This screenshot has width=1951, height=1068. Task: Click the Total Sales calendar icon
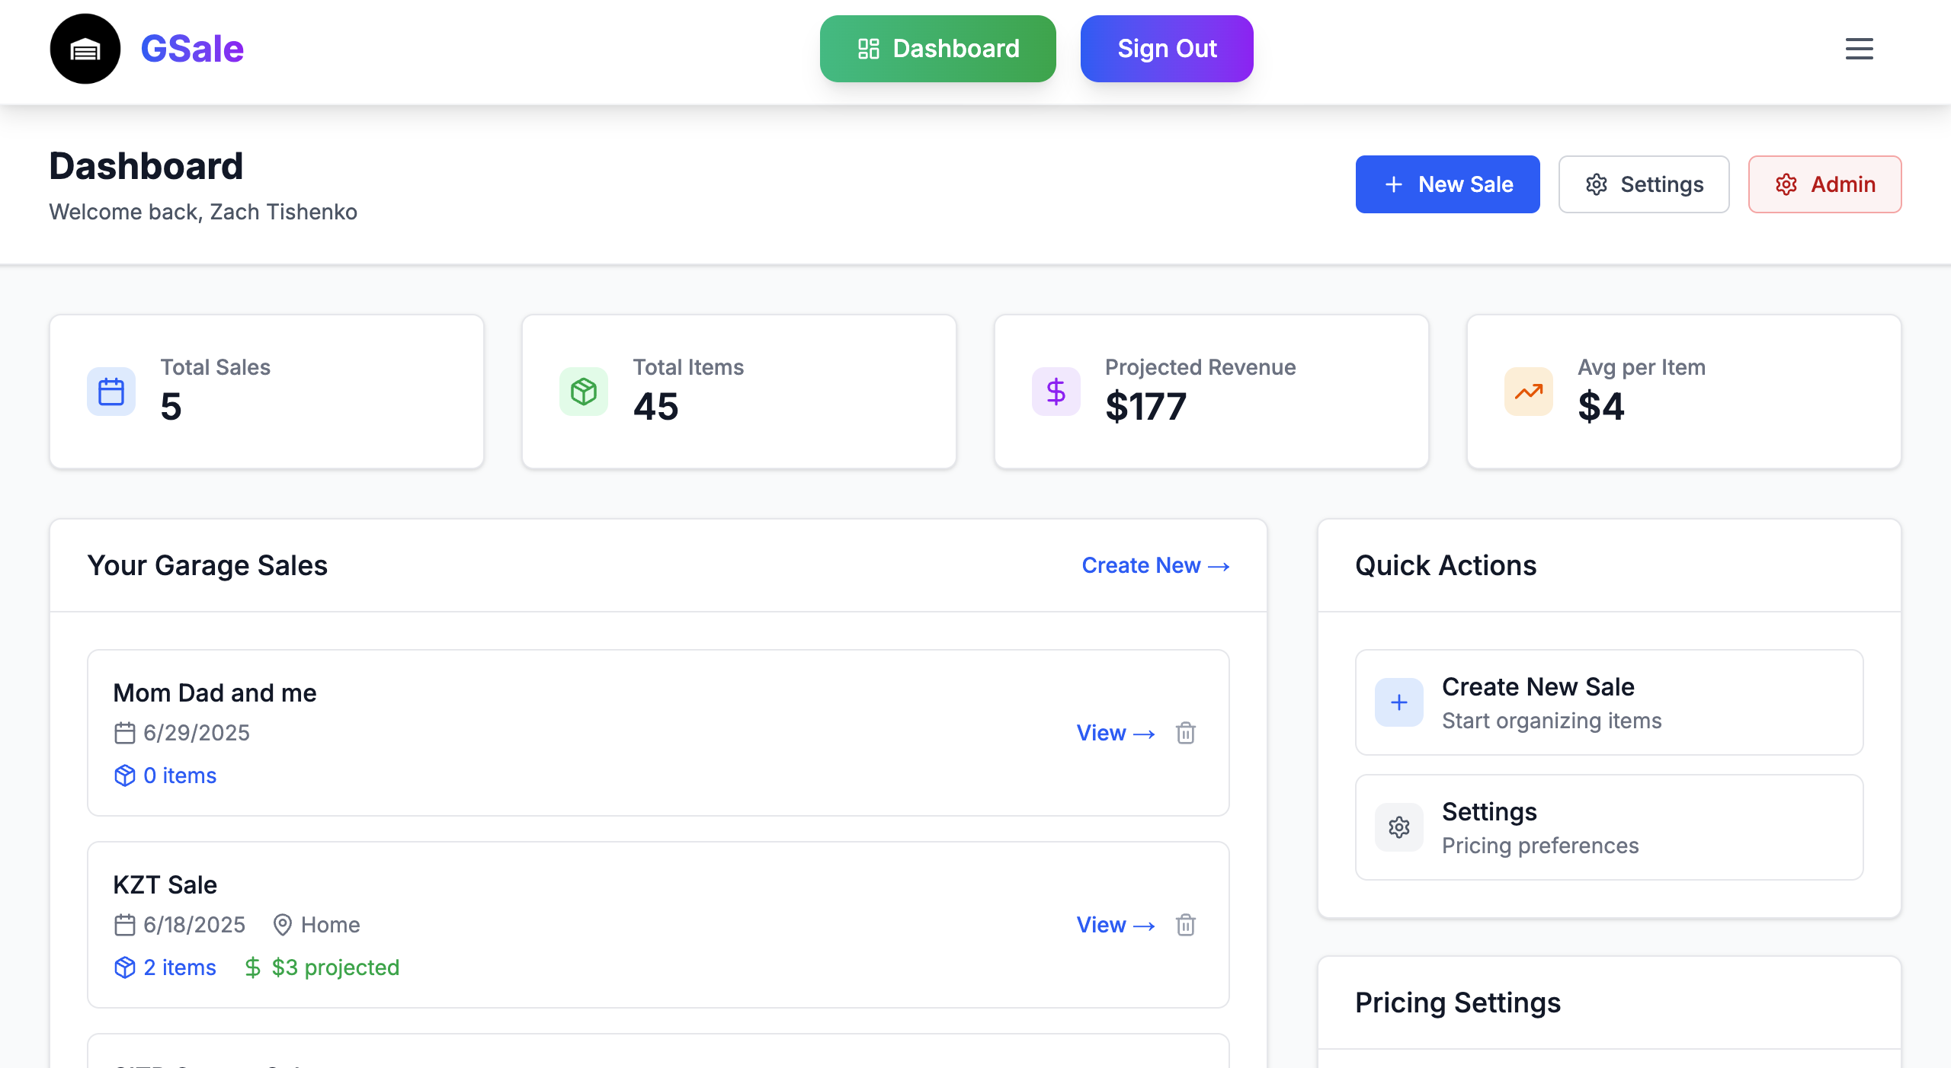pyautogui.click(x=111, y=392)
